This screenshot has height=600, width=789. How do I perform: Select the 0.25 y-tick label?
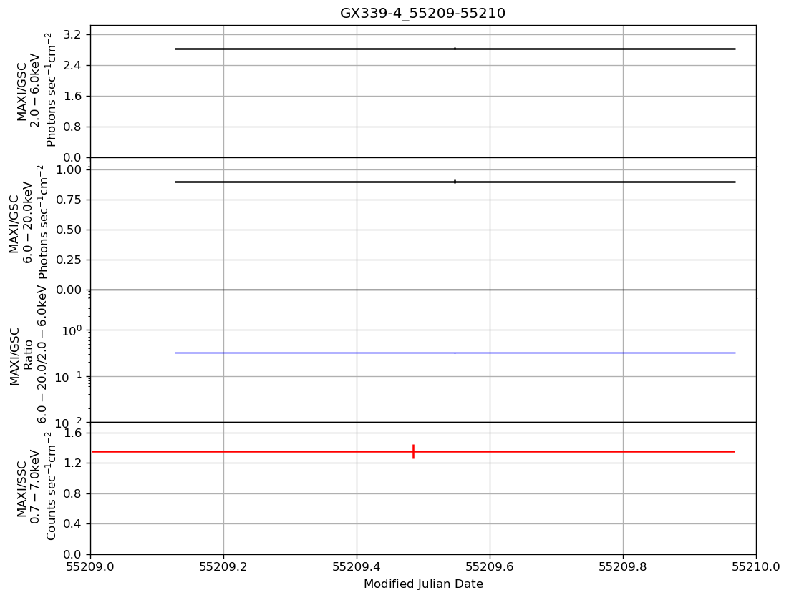click(68, 260)
